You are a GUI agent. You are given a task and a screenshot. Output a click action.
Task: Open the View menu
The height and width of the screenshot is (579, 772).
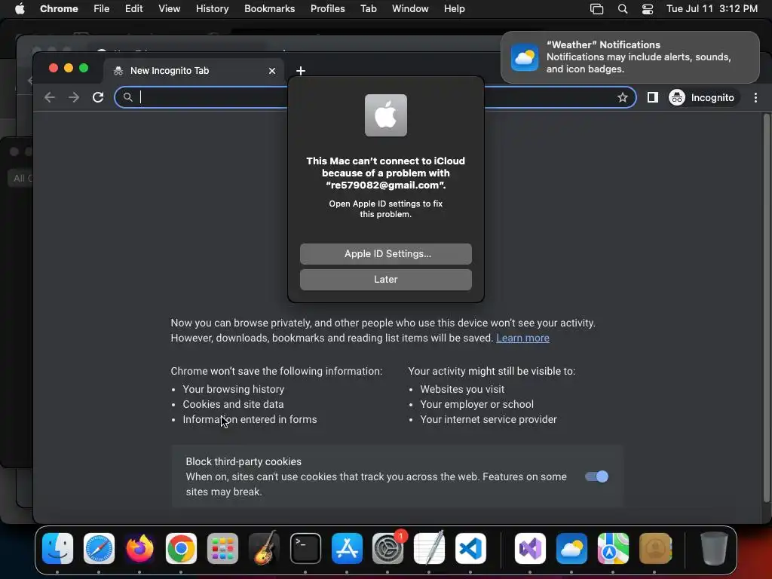169,9
